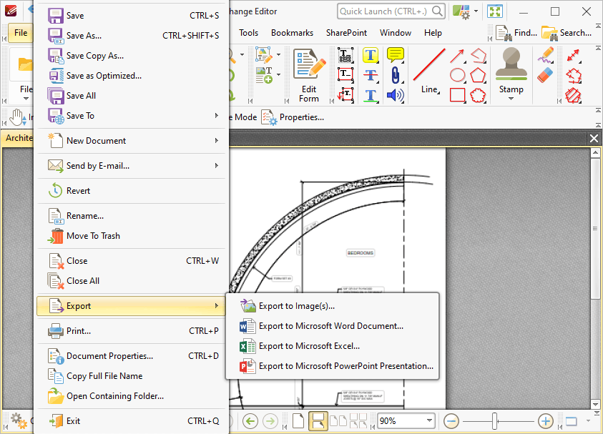Select the Eraser annotation tool
This screenshot has height=434, width=603.
(544, 74)
